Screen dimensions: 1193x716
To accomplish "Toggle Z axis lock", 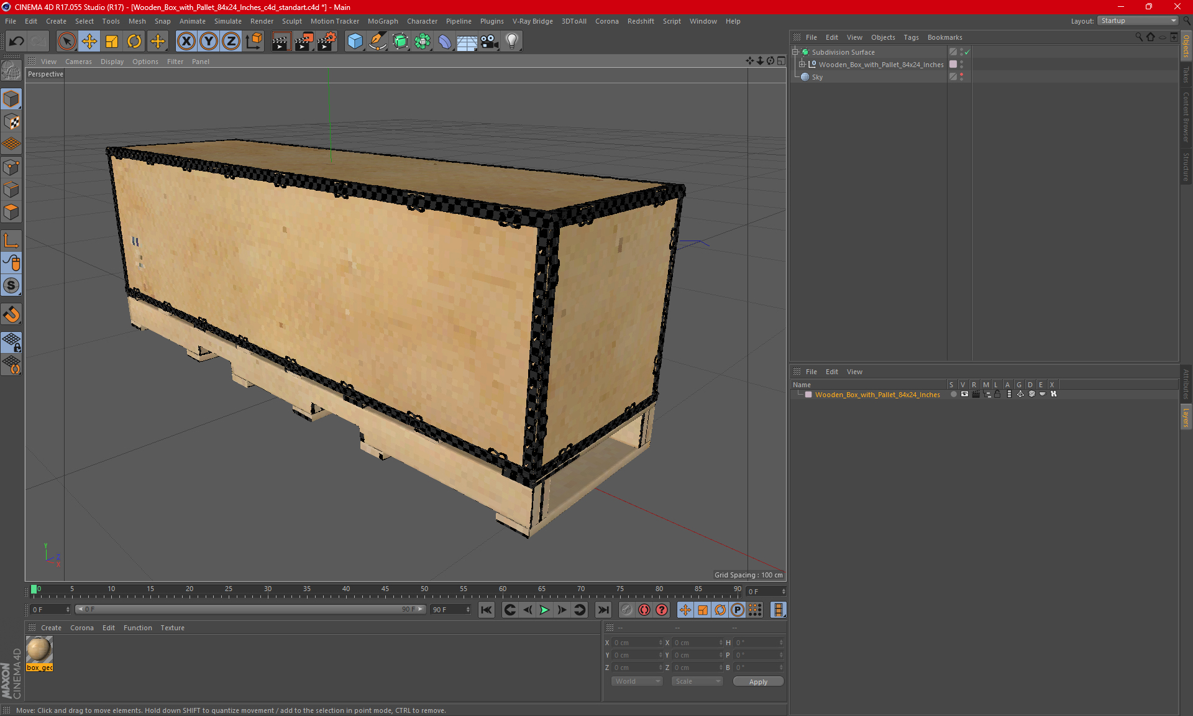I will pyautogui.click(x=231, y=41).
